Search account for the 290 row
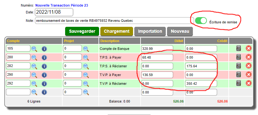This screenshot has width=258, height=115. pyautogui.click(x=34, y=75)
